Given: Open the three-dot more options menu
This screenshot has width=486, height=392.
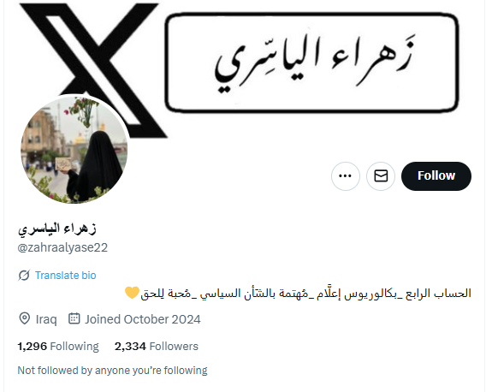Looking at the screenshot, I should point(346,175).
